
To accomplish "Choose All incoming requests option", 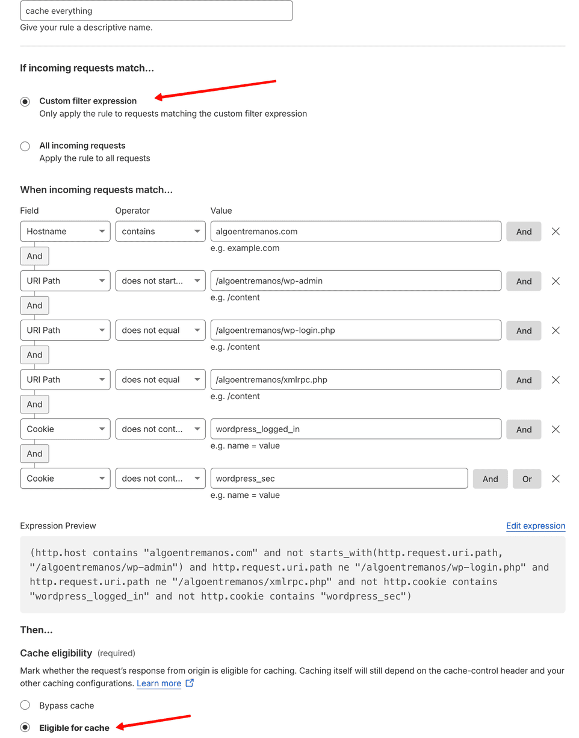I will pyautogui.click(x=25, y=146).
